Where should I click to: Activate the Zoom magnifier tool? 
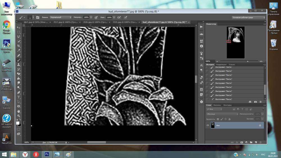tap(19, 116)
